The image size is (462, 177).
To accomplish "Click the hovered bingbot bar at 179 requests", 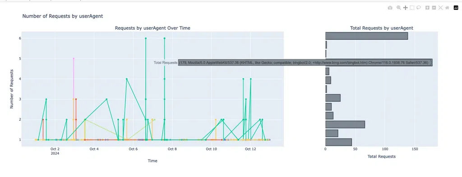I will click(x=379, y=63).
